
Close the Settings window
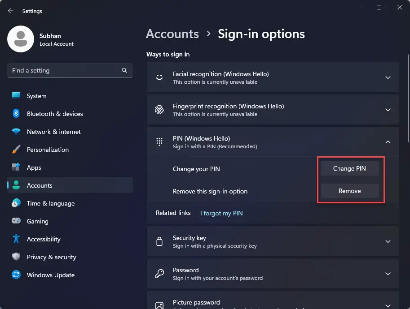click(399, 7)
